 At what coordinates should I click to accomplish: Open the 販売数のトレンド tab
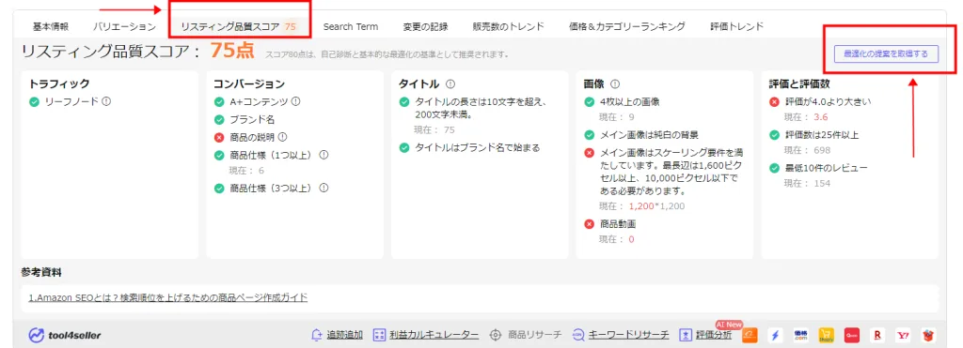[x=509, y=26]
